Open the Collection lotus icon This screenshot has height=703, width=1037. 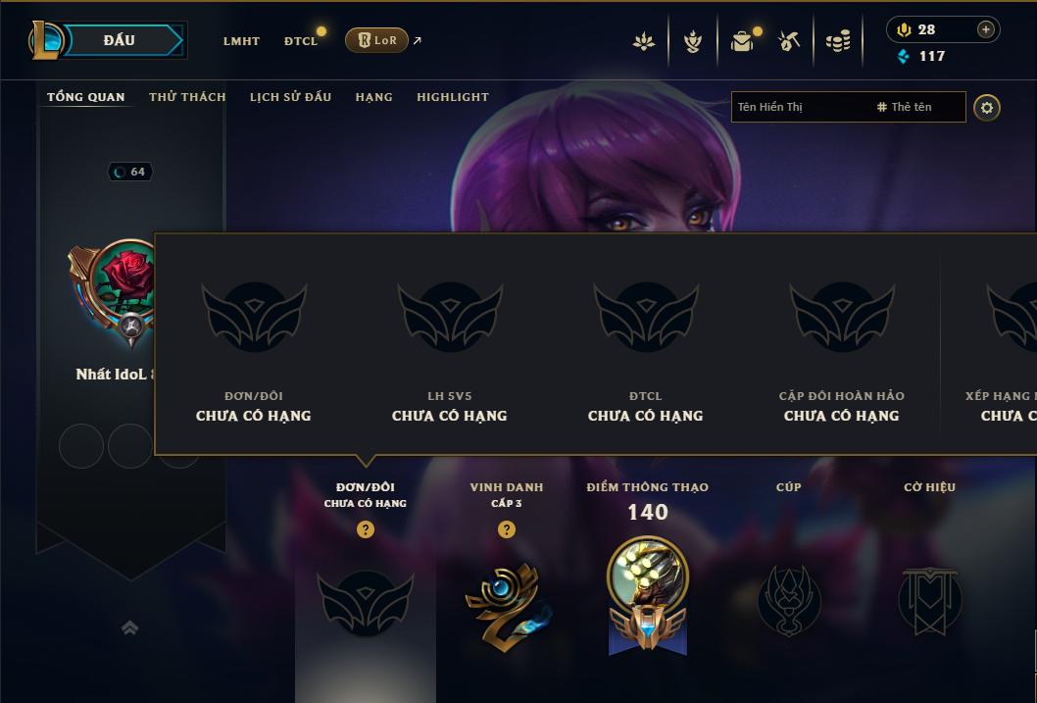coord(644,41)
